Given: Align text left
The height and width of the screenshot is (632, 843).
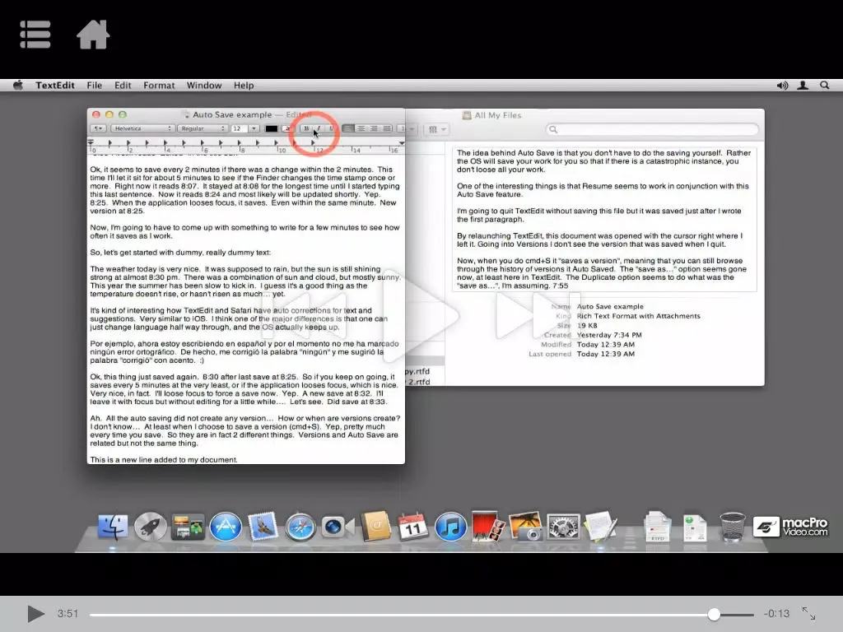Looking at the screenshot, I should point(348,128).
